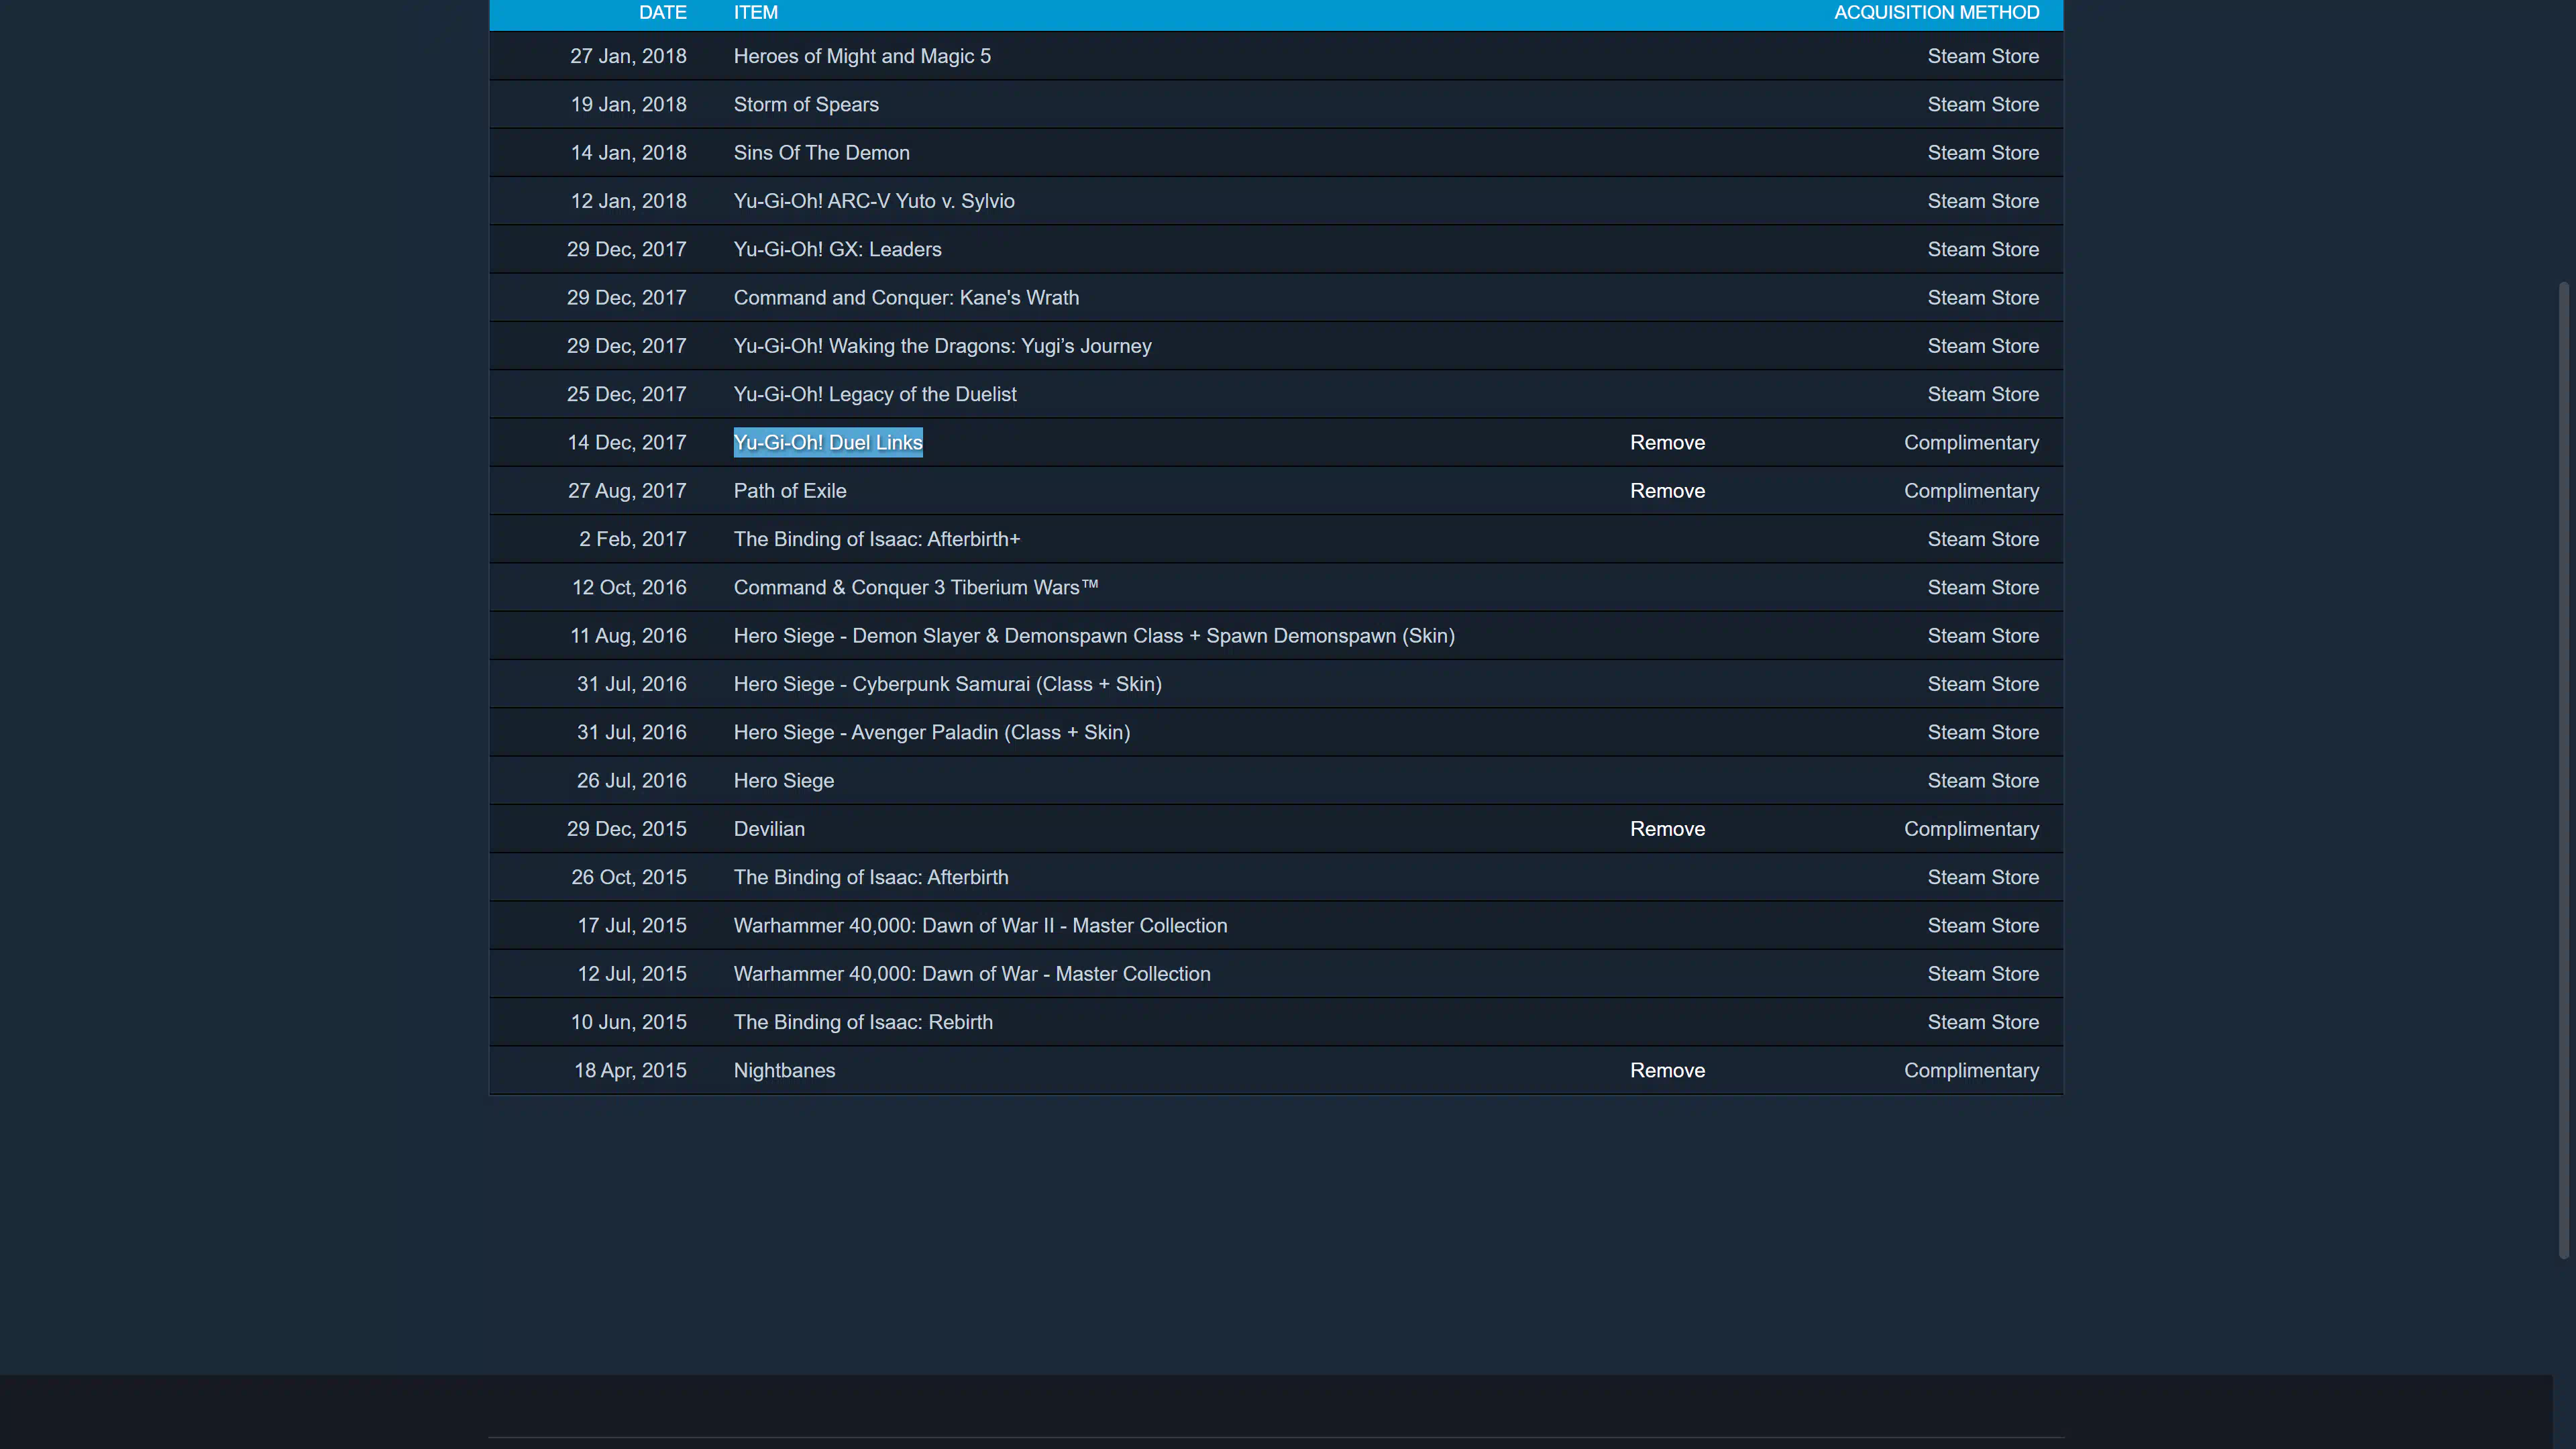Click Dawn of War II - Master Collection item
Screen dimensions: 2576x1449
click(x=980, y=926)
